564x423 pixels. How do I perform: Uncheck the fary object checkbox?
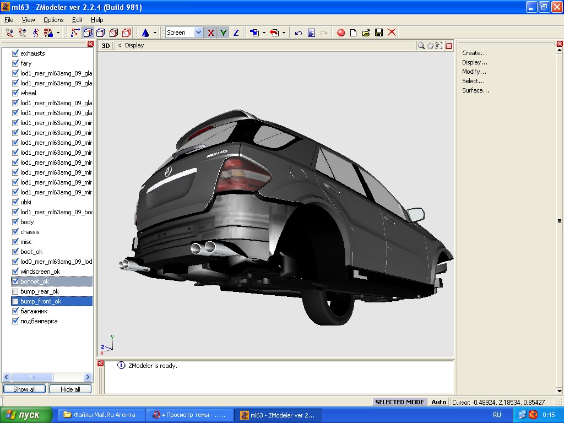(x=15, y=63)
